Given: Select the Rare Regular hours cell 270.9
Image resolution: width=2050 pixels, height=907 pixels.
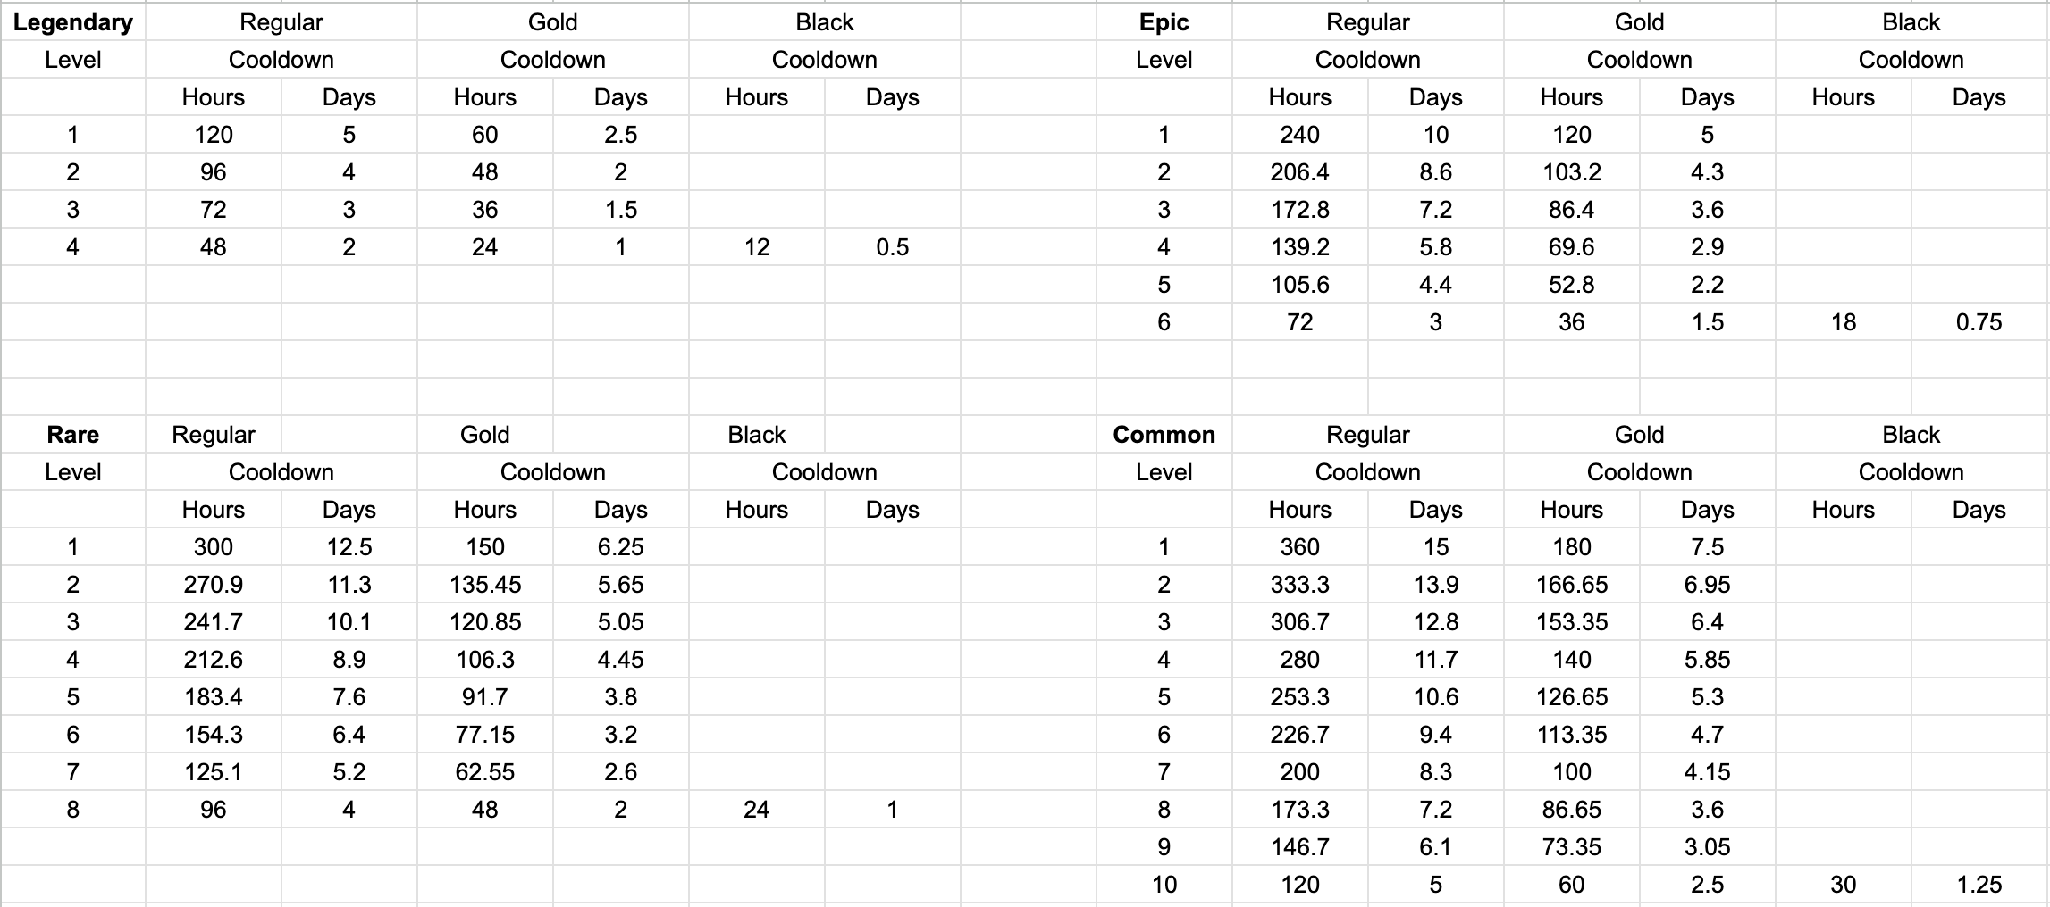Looking at the screenshot, I should [x=213, y=585].
